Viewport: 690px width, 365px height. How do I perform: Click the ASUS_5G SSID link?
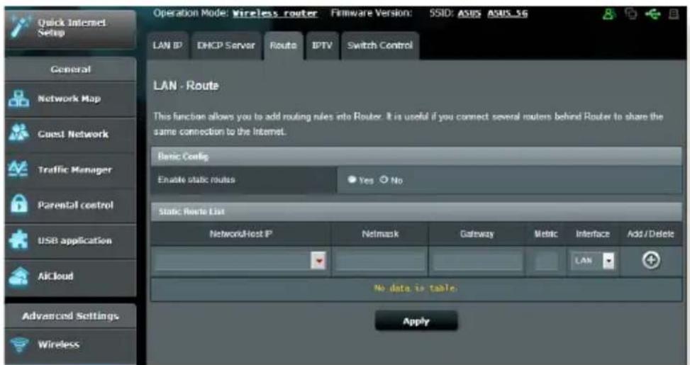coord(507,13)
